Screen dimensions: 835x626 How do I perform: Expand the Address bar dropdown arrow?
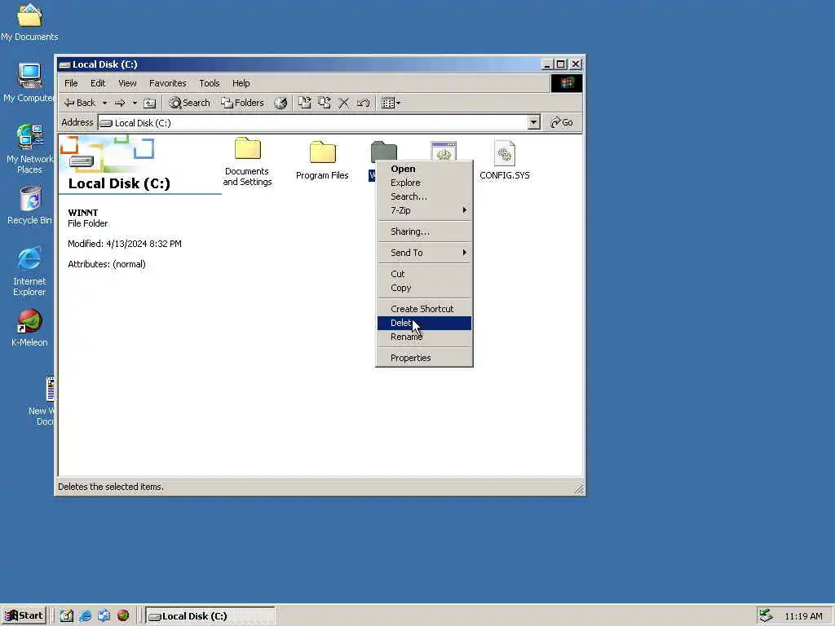click(x=533, y=122)
